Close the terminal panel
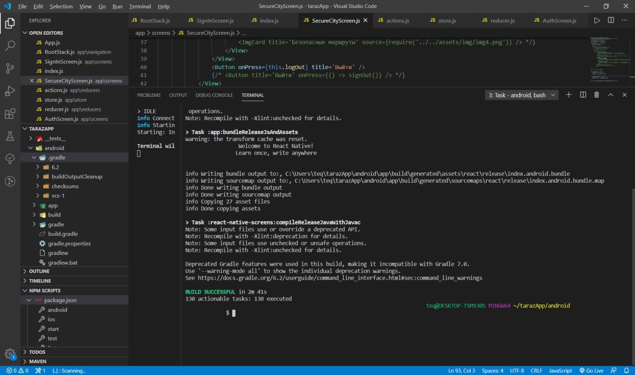This screenshot has width=635, height=375. coord(625,95)
